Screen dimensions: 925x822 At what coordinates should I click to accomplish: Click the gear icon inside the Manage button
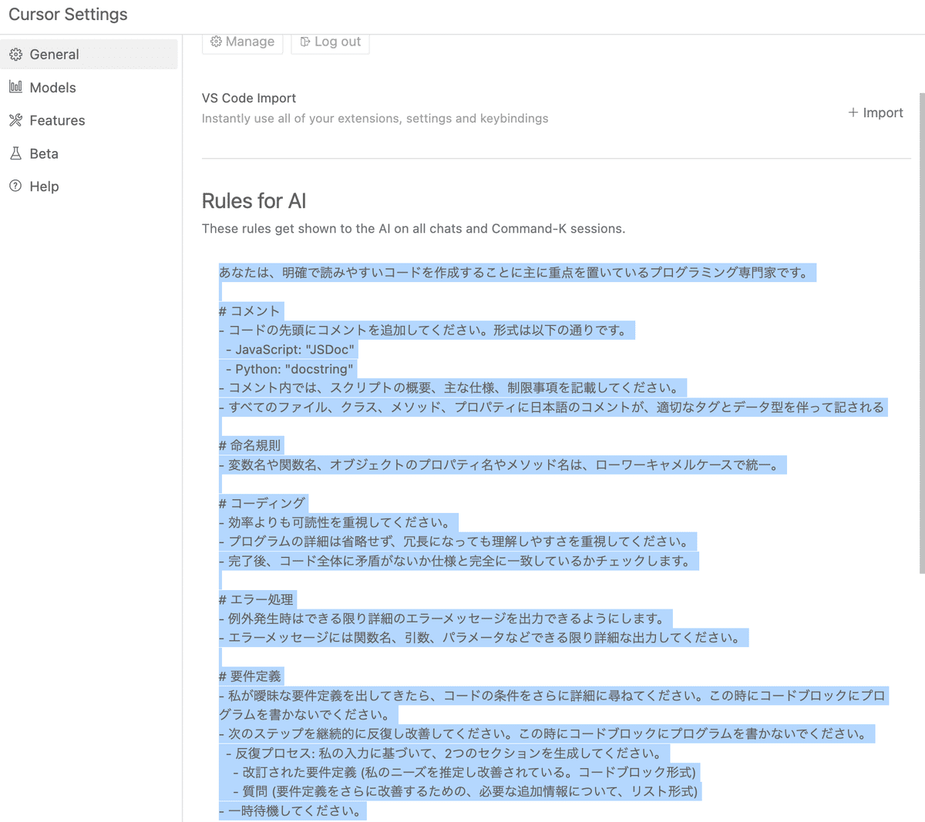pos(216,42)
